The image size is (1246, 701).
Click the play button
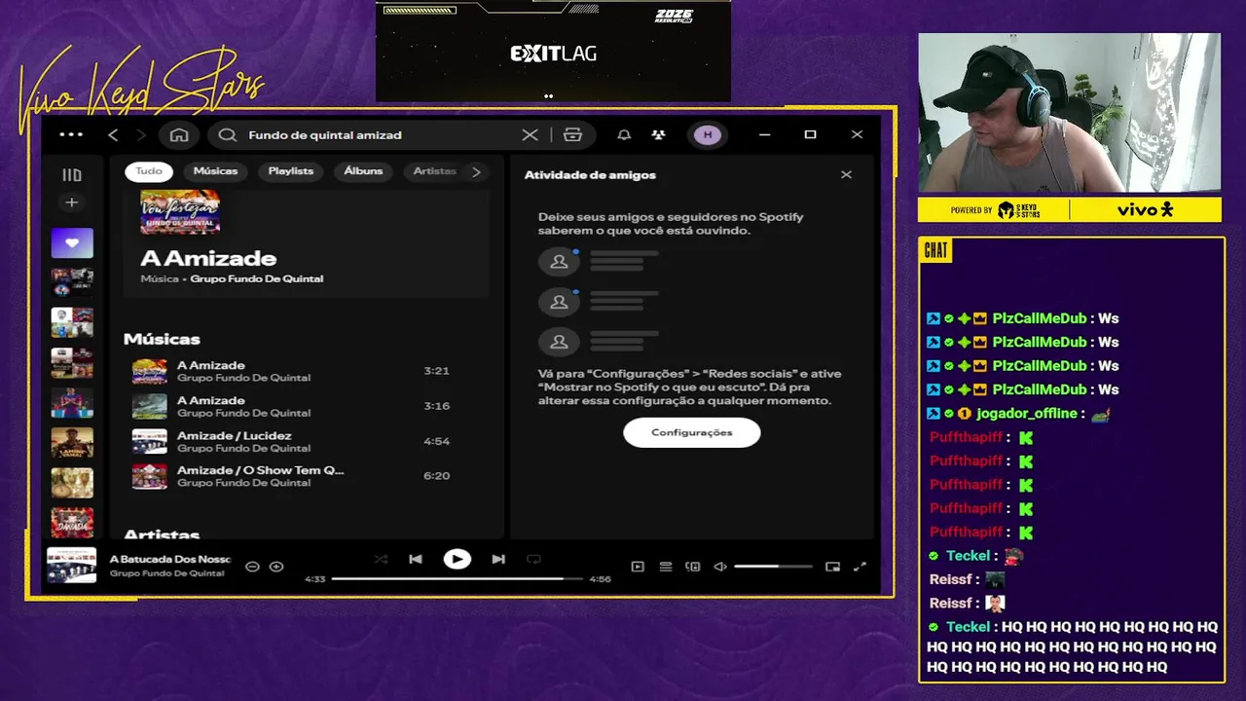point(457,559)
